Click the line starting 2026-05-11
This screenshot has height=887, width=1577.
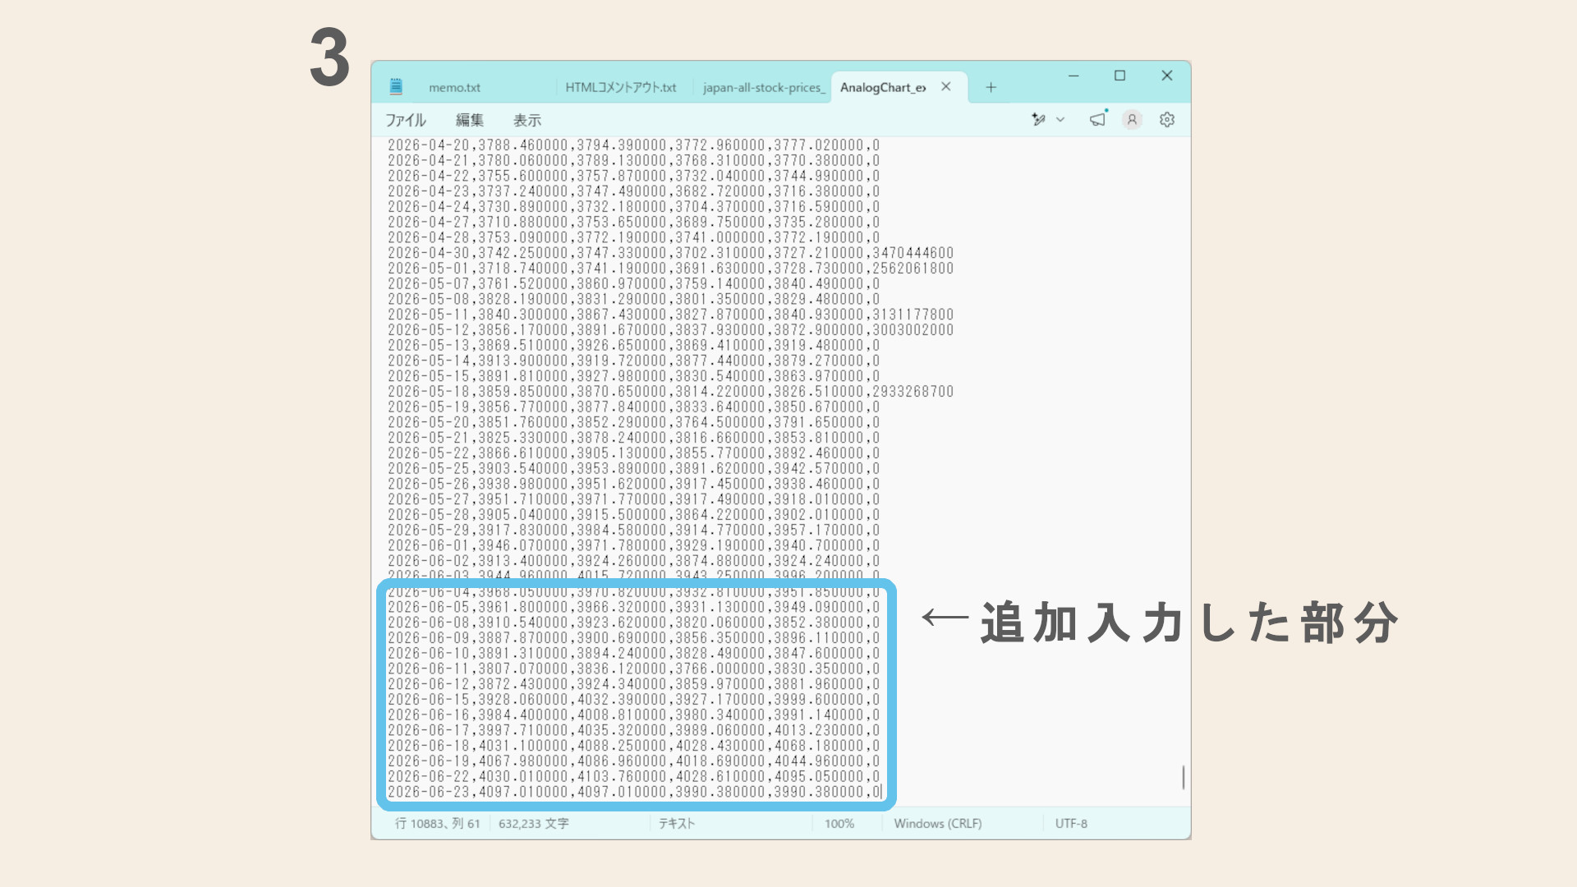coord(670,315)
